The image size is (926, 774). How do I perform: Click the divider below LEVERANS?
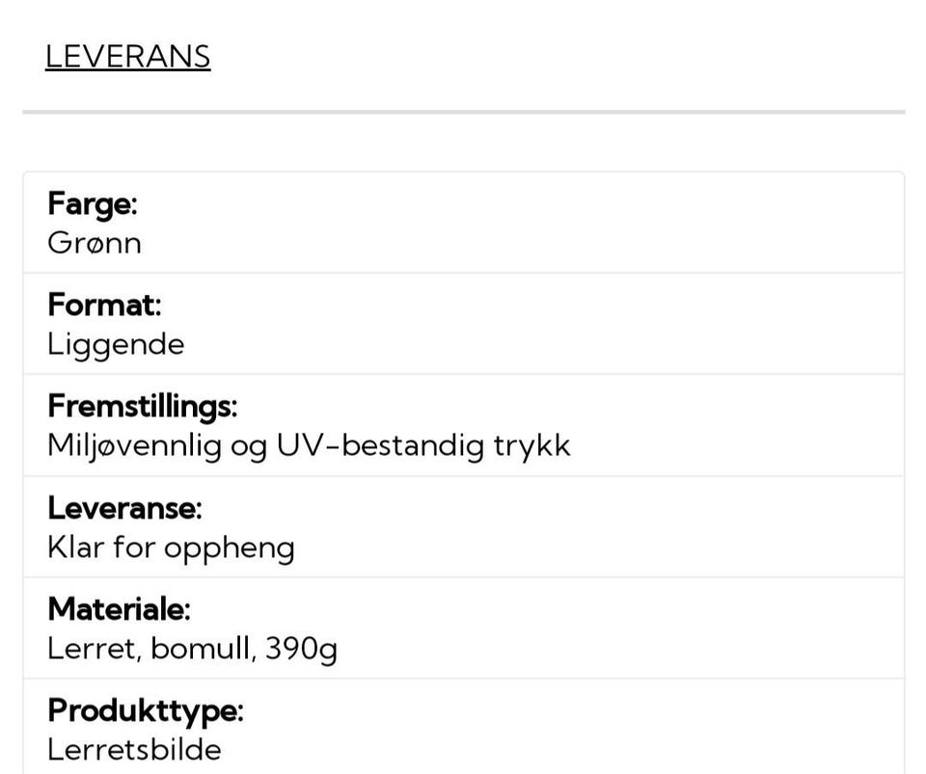pos(464,112)
